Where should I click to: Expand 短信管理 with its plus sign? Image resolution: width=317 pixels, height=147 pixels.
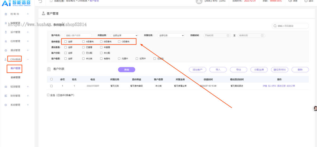click(28, 87)
